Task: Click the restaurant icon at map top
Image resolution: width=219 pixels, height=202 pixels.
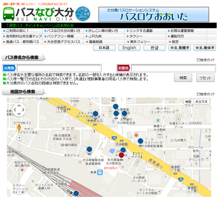Action: pyautogui.click(x=90, y=105)
